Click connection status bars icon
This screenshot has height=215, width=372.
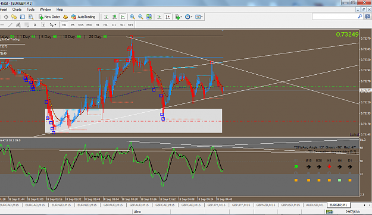click(x=330, y=211)
